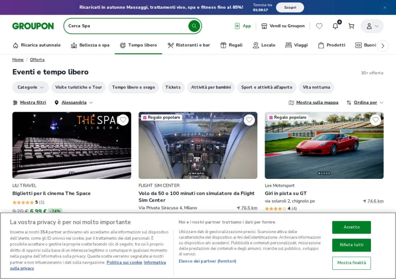Click the Scopri banner button
Screen dimensions: 396x279
[290, 8]
